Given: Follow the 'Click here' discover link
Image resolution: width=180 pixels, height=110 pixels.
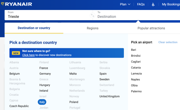Looking at the screenshot, I should [28, 55].
